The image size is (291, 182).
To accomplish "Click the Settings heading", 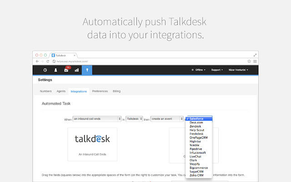I will coord(45,80).
